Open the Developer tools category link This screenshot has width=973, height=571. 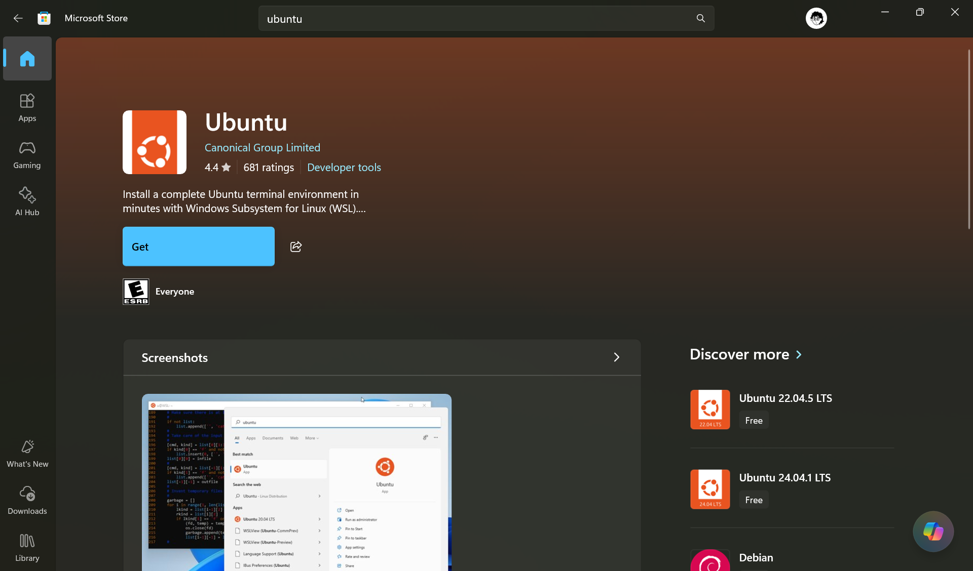344,168
